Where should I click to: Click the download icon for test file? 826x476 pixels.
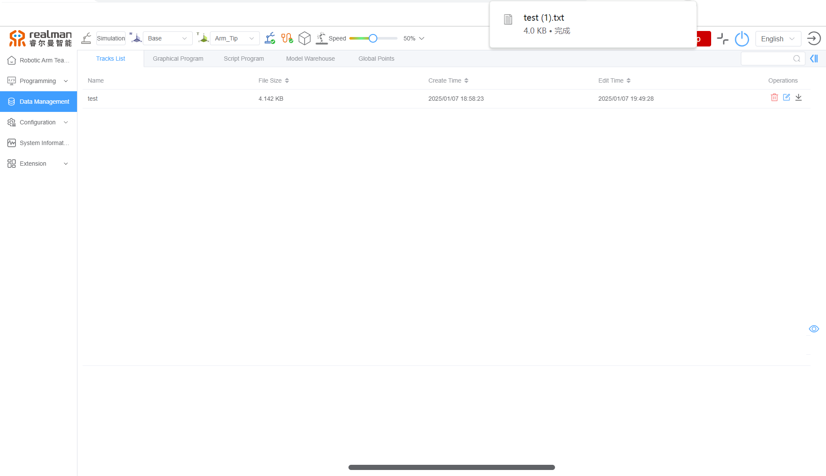click(x=798, y=98)
